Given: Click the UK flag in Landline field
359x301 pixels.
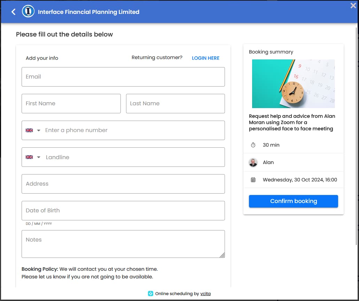Looking at the screenshot, I should (x=29, y=157).
